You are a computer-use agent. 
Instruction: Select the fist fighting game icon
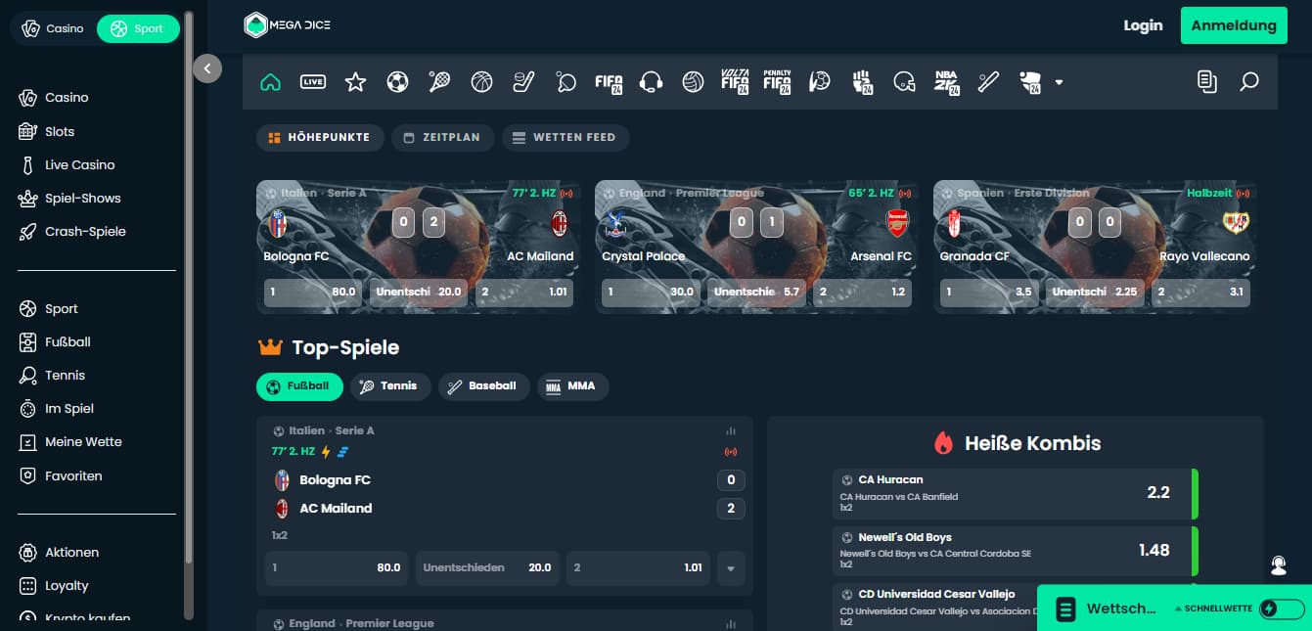862,82
